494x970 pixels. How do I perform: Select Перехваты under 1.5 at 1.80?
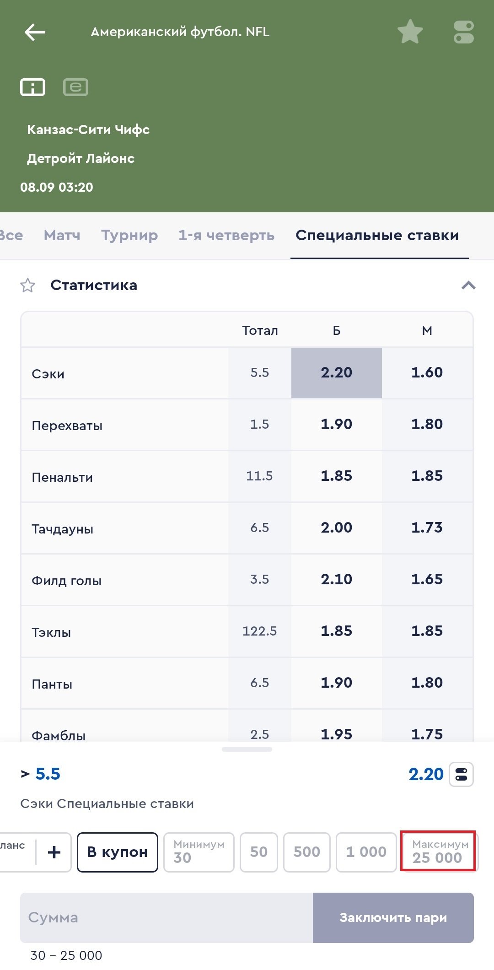pyautogui.click(x=427, y=424)
